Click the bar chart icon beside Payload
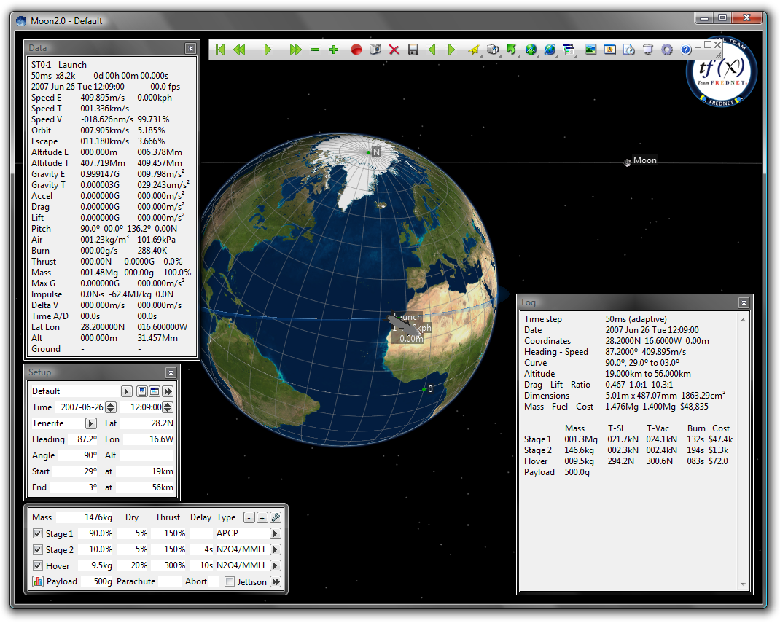This screenshot has width=780, height=623. [38, 581]
